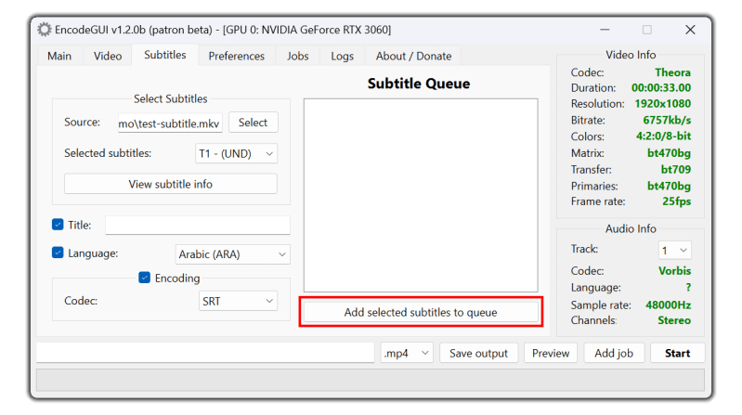Start the encoding with Start button
742x415 pixels.
point(678,353)
